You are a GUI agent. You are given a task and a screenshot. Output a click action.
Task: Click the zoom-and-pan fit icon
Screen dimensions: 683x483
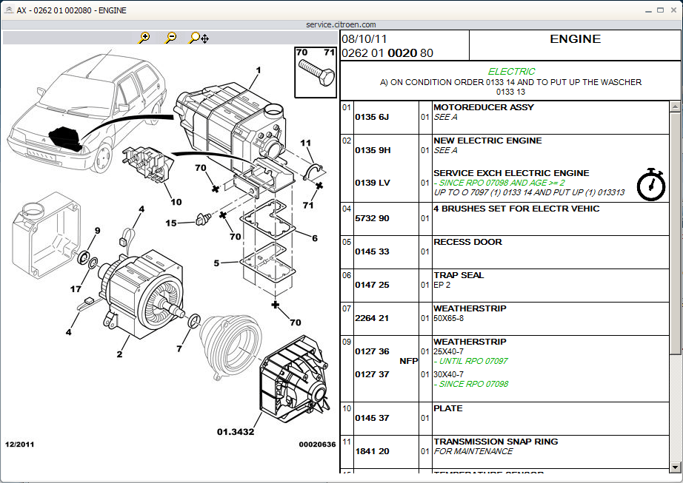(x=199, y=38)
